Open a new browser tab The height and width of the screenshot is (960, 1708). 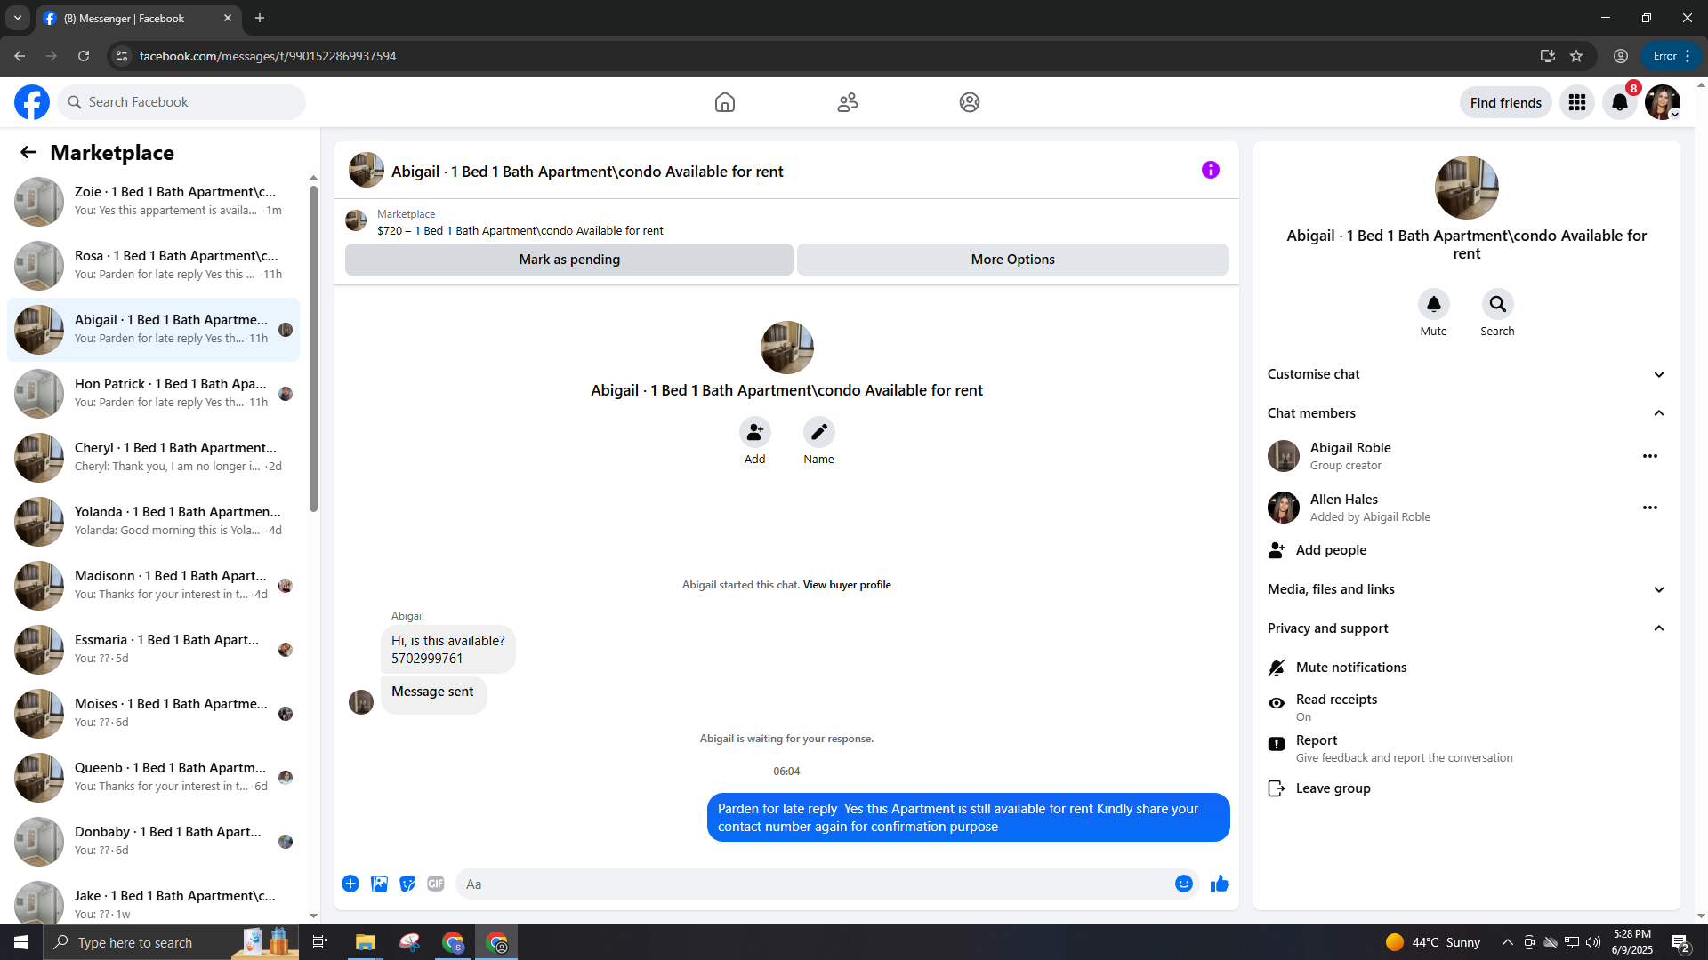point(260,18)
